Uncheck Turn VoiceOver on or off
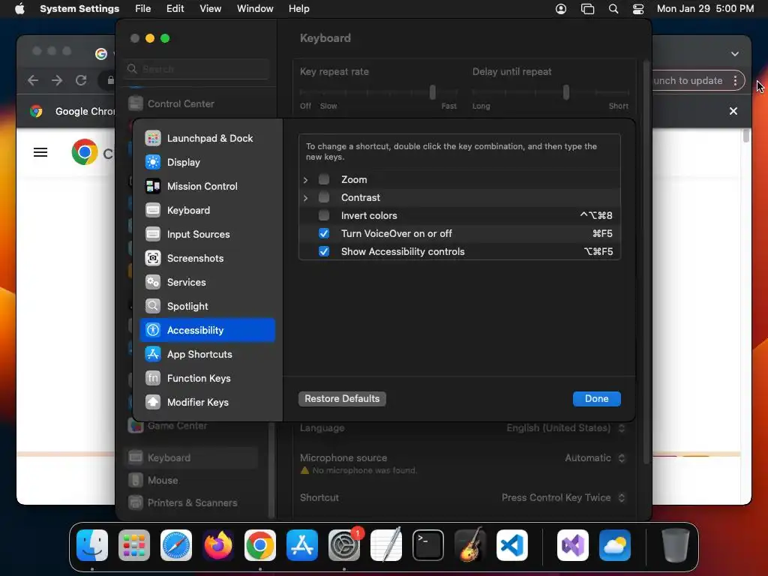Viewport: 768px width, 576px height. pyautogui.click(x=324, y=234)
